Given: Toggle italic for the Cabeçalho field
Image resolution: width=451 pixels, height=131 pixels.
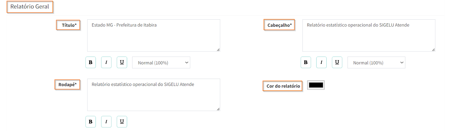Looking at the screenshot, I should pyautogui.click(x=321, y=62).
